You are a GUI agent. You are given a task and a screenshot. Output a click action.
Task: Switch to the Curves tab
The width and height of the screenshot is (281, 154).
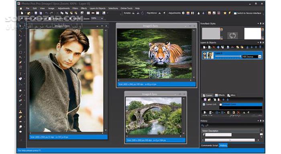click(x=208, y=95)
